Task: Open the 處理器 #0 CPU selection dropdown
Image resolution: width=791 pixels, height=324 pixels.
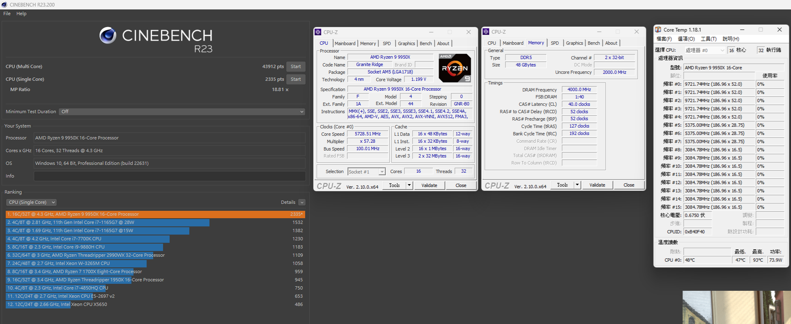Action: [705, 50]
